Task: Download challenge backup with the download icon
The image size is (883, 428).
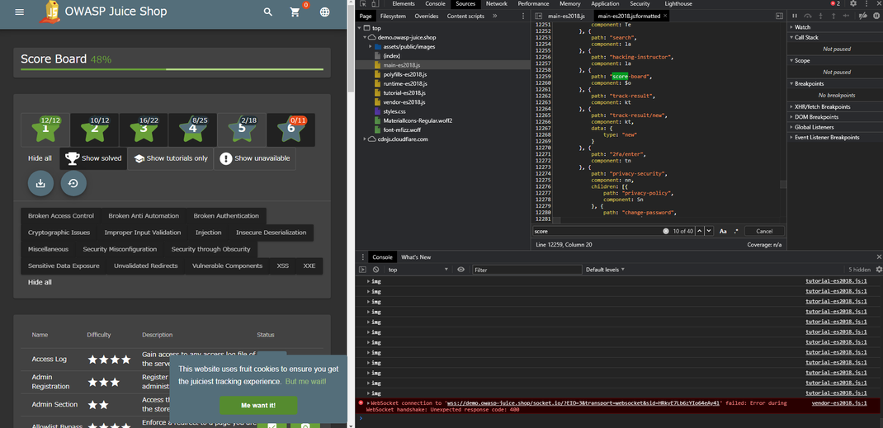Action: coord(40,183)
